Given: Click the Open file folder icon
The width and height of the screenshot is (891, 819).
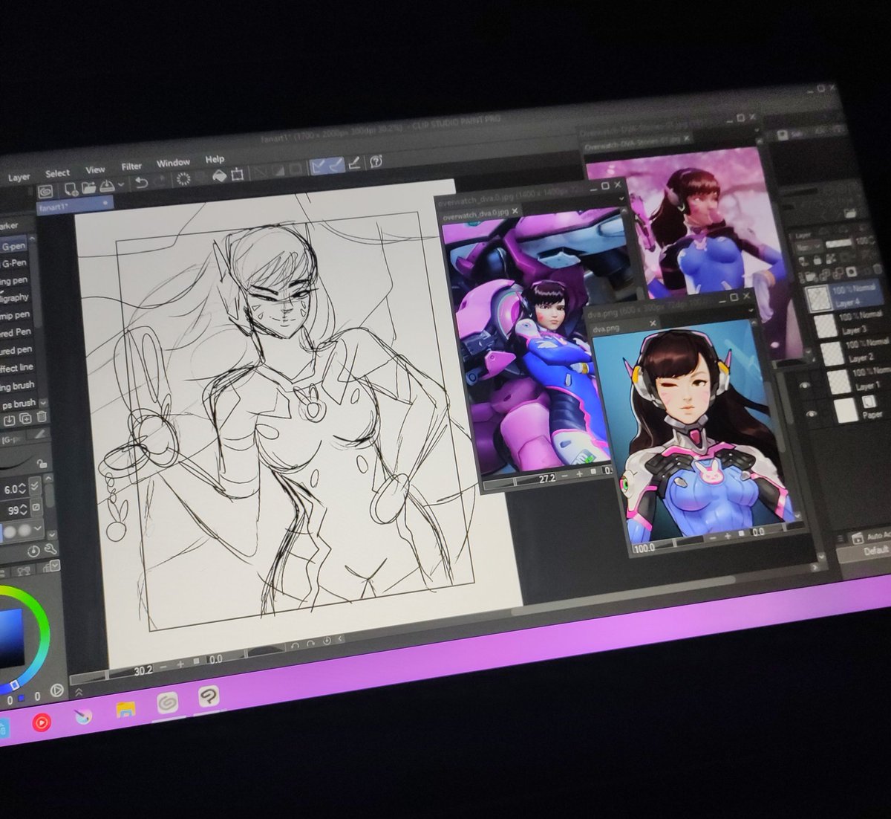Looking at the screenshot, I should click(89, 188).
